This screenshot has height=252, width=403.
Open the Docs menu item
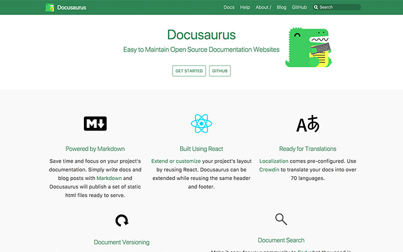(229, 7)
